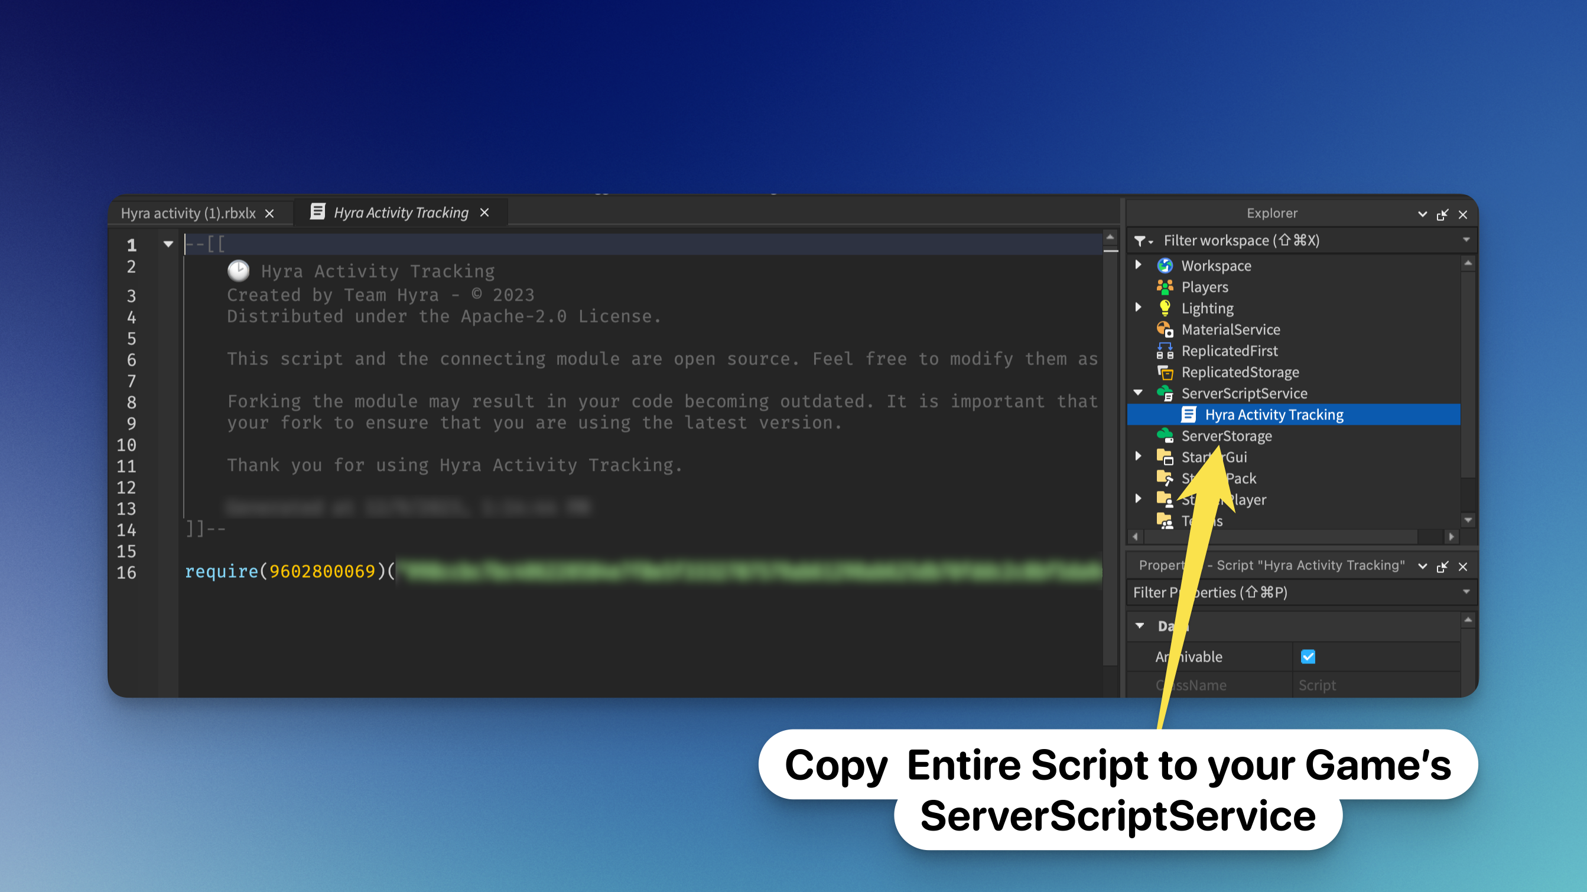Fold the comment block at line 1

(168, 244)
